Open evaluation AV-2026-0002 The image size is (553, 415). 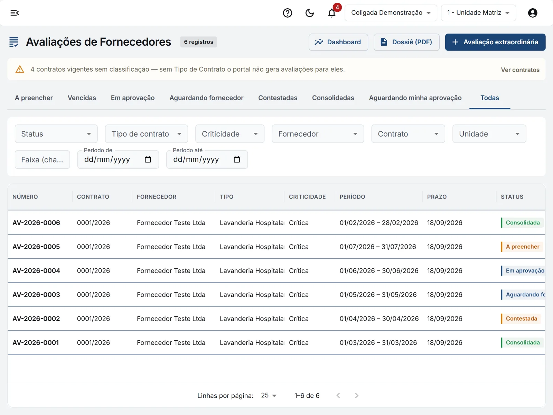pyautogui.click(x=36, y=319)
